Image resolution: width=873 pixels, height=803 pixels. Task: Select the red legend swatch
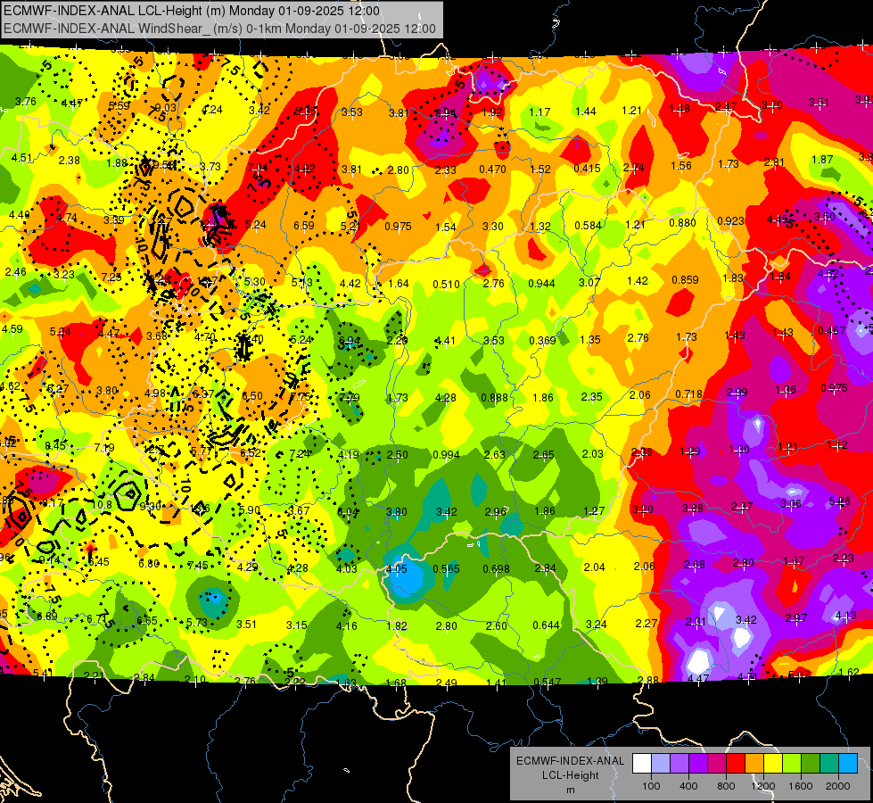(736, 764)
